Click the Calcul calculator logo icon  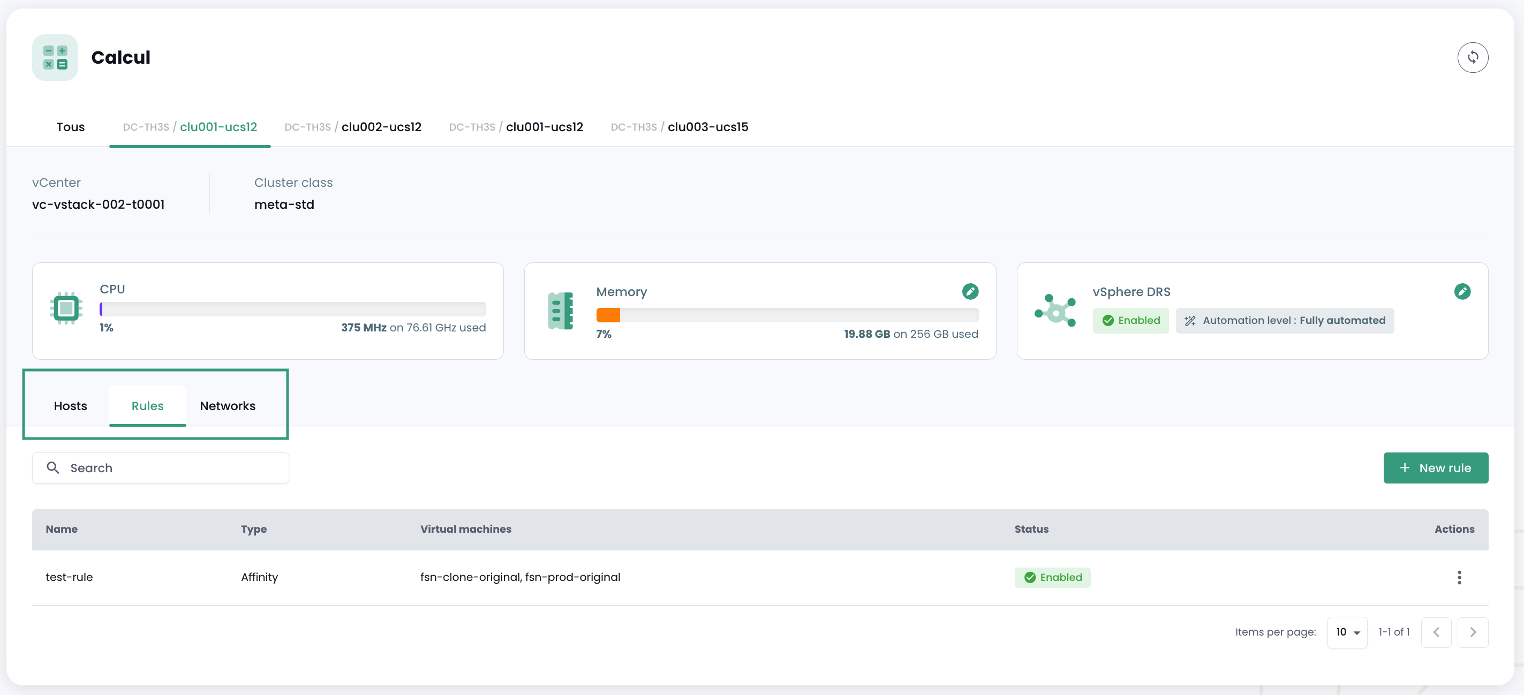click(x=55, y=57)
